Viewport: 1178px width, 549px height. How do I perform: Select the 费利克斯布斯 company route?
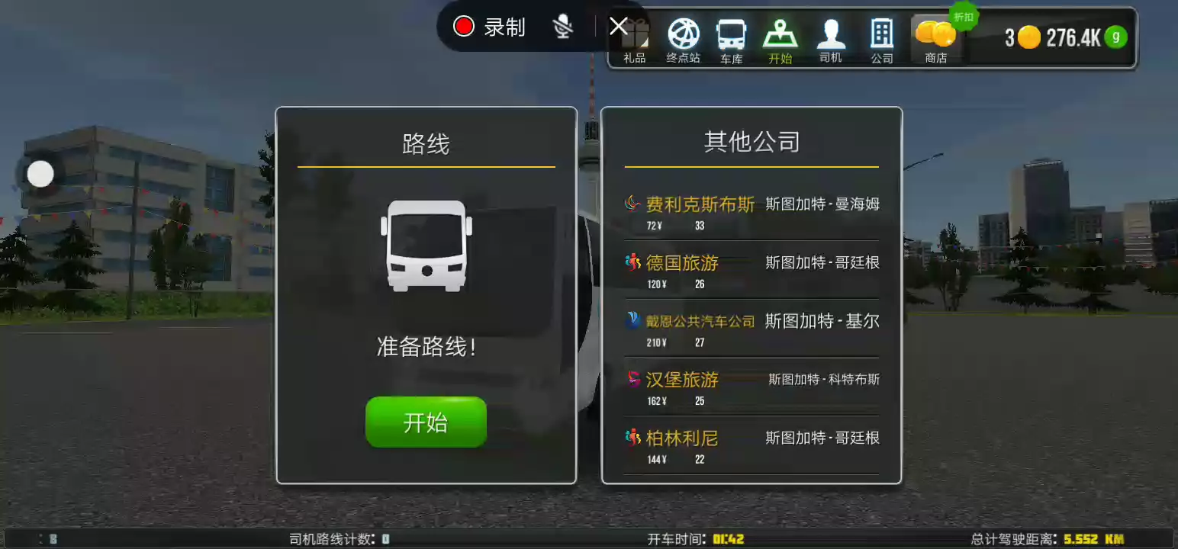[x=752, y=212]
